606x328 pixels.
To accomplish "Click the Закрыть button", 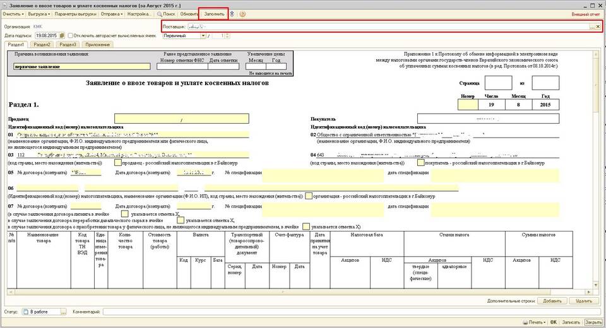I will 593,322.
